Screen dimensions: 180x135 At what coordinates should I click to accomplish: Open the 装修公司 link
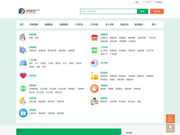point(59,92)
